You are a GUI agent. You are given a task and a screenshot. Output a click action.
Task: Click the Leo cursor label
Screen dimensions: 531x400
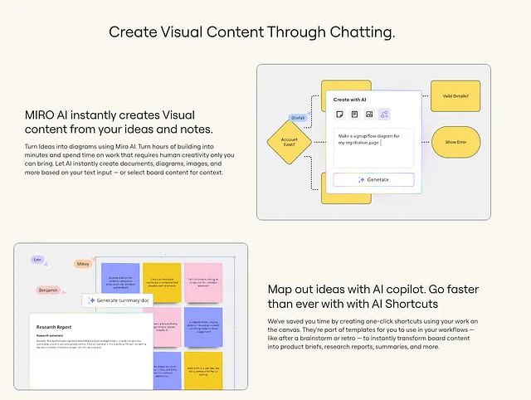(x=37, y=260)
